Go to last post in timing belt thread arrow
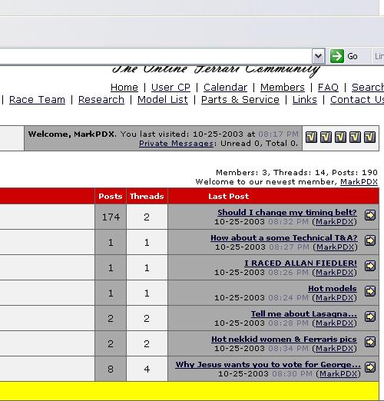Screen dimensions: 384x401 (x=370, y=215)
